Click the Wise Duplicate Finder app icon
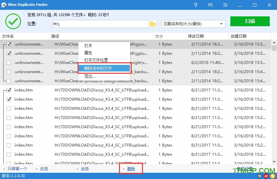 click(4, 5)
